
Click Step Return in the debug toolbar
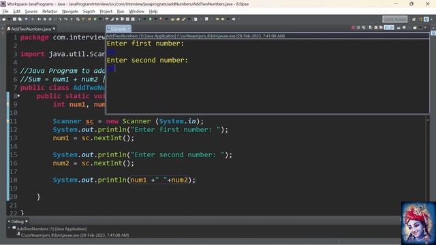click(x=71, y=19)
